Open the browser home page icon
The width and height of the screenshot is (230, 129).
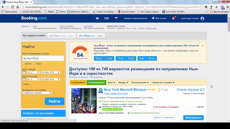coord(18,7)
